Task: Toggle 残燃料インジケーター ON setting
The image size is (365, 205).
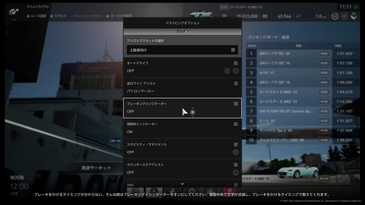Action: pos(130,132)
